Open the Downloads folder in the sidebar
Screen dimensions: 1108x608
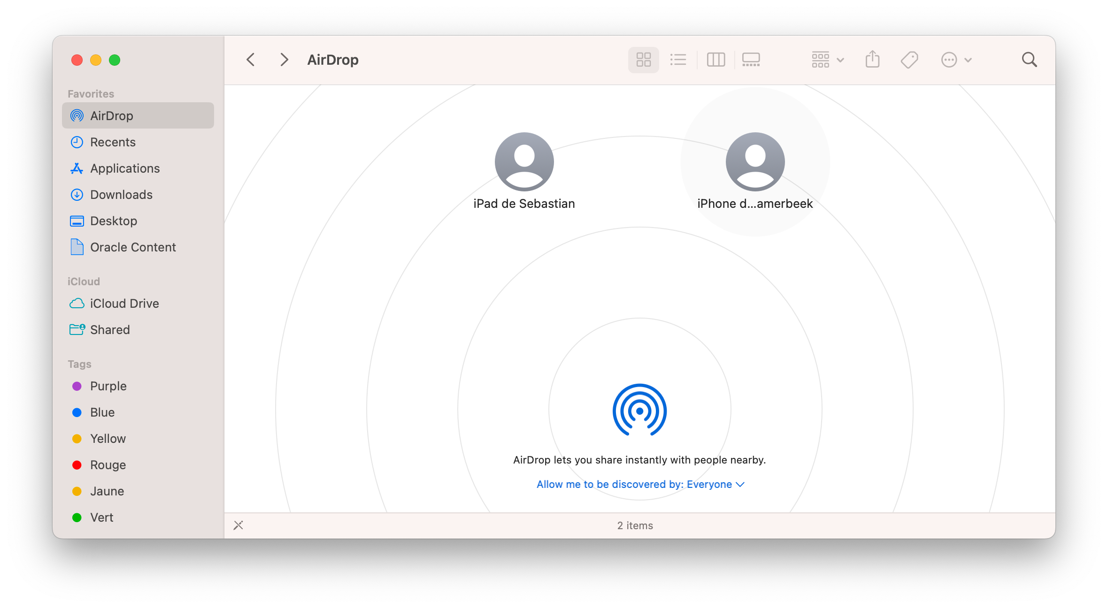(121, 194)
